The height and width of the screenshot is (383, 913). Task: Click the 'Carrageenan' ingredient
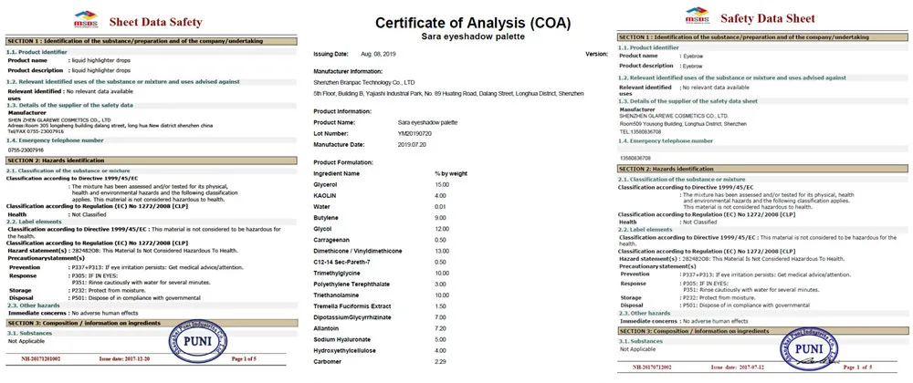coord(332,240)
